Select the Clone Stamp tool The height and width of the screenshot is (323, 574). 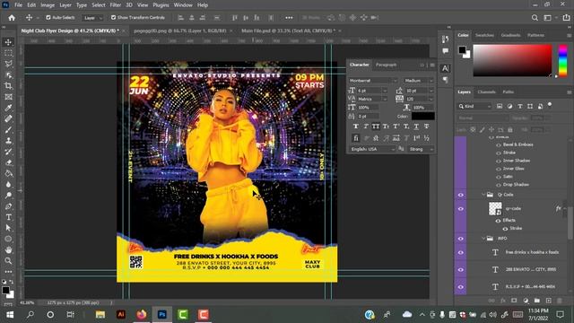(x=8, y=141)
